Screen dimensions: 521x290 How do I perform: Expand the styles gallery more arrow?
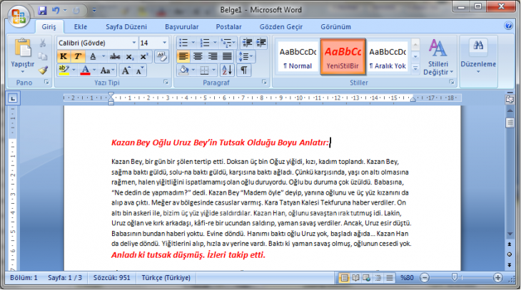415,68
